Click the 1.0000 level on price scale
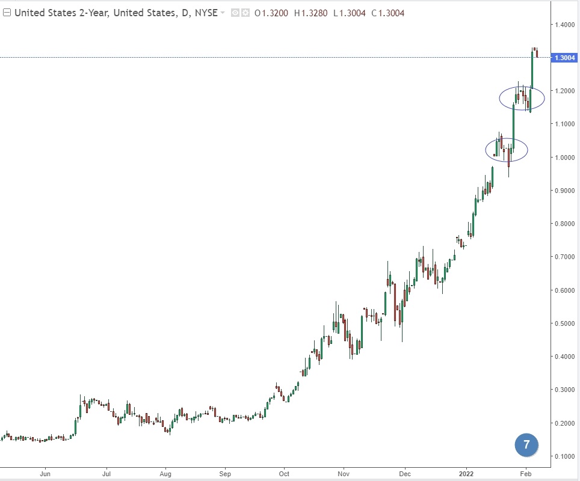Screen dimensions: 580x481 pos(564,158)
